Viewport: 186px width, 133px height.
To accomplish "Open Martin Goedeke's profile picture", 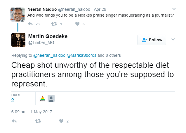I will point(18,40).
